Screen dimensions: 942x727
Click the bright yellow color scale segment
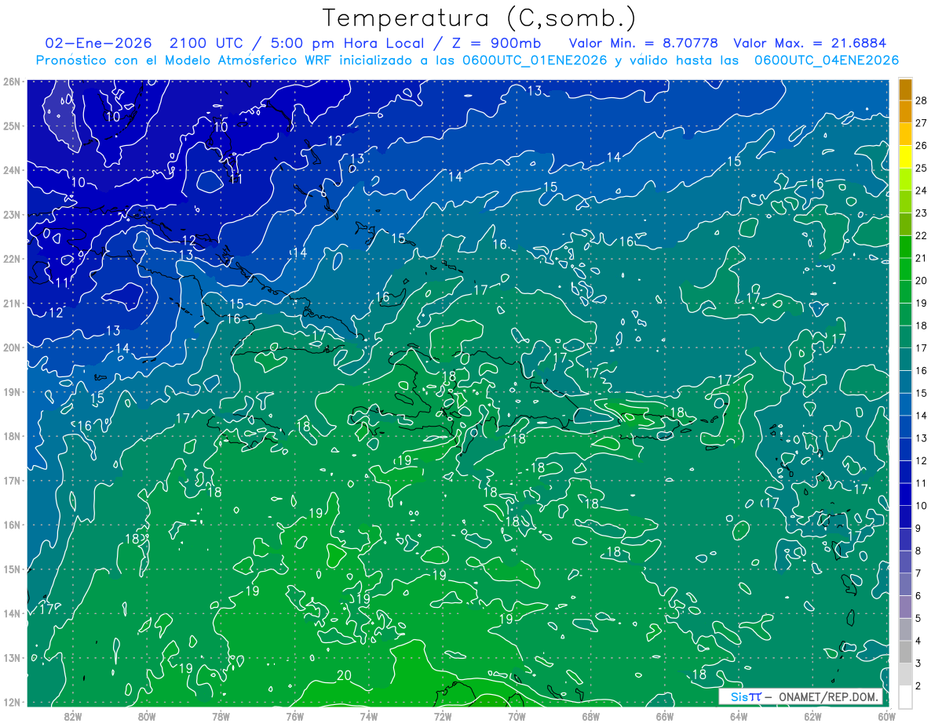click(x=905, y=157)
